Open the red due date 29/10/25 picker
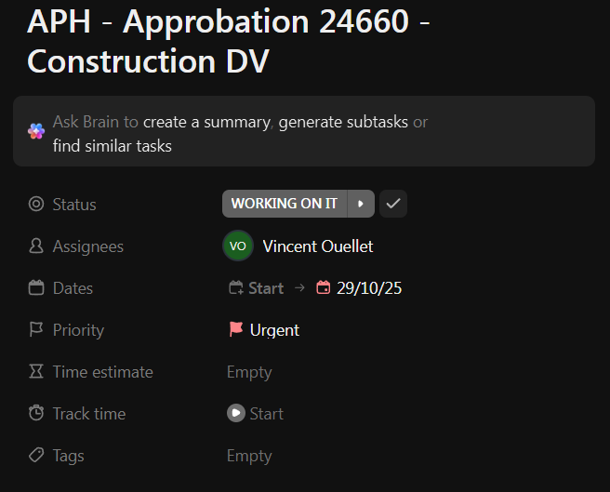 [x=359, y=288]
